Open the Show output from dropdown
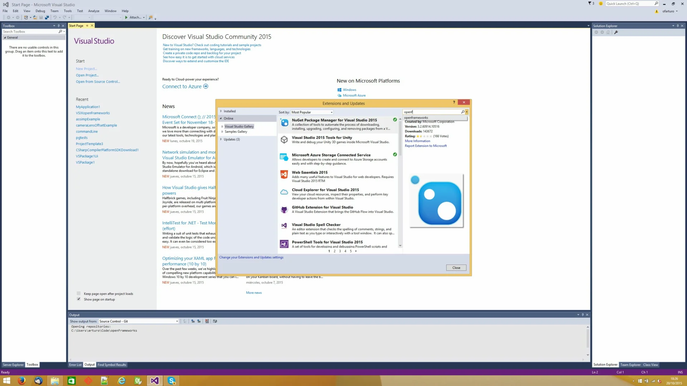The width and height of the screenshot is (687, 386). 176,321
